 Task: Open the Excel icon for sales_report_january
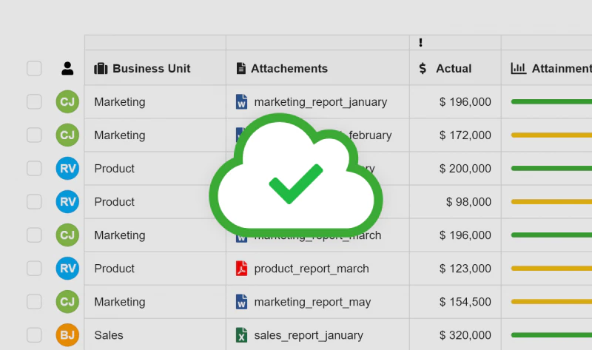click(242, 335)
